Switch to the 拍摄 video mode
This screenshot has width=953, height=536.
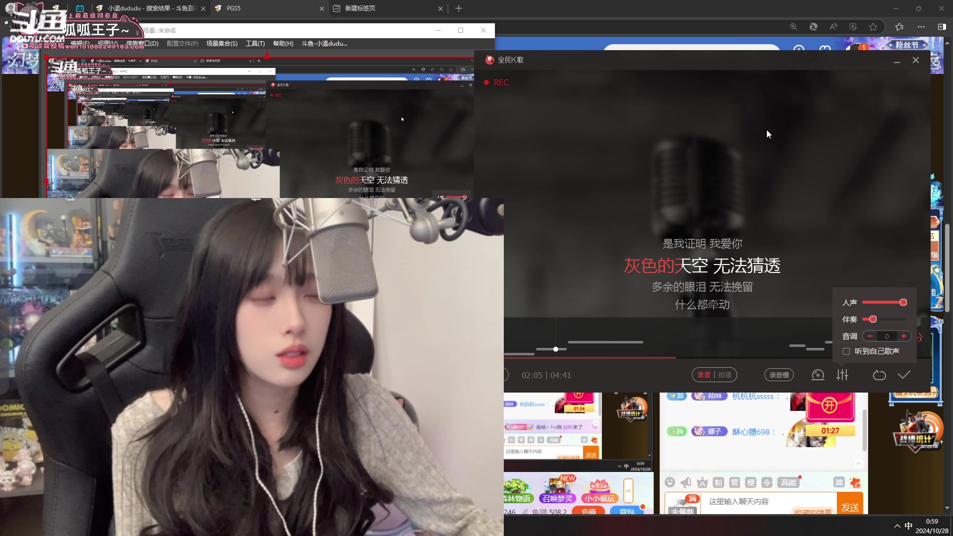pos(725,375)
